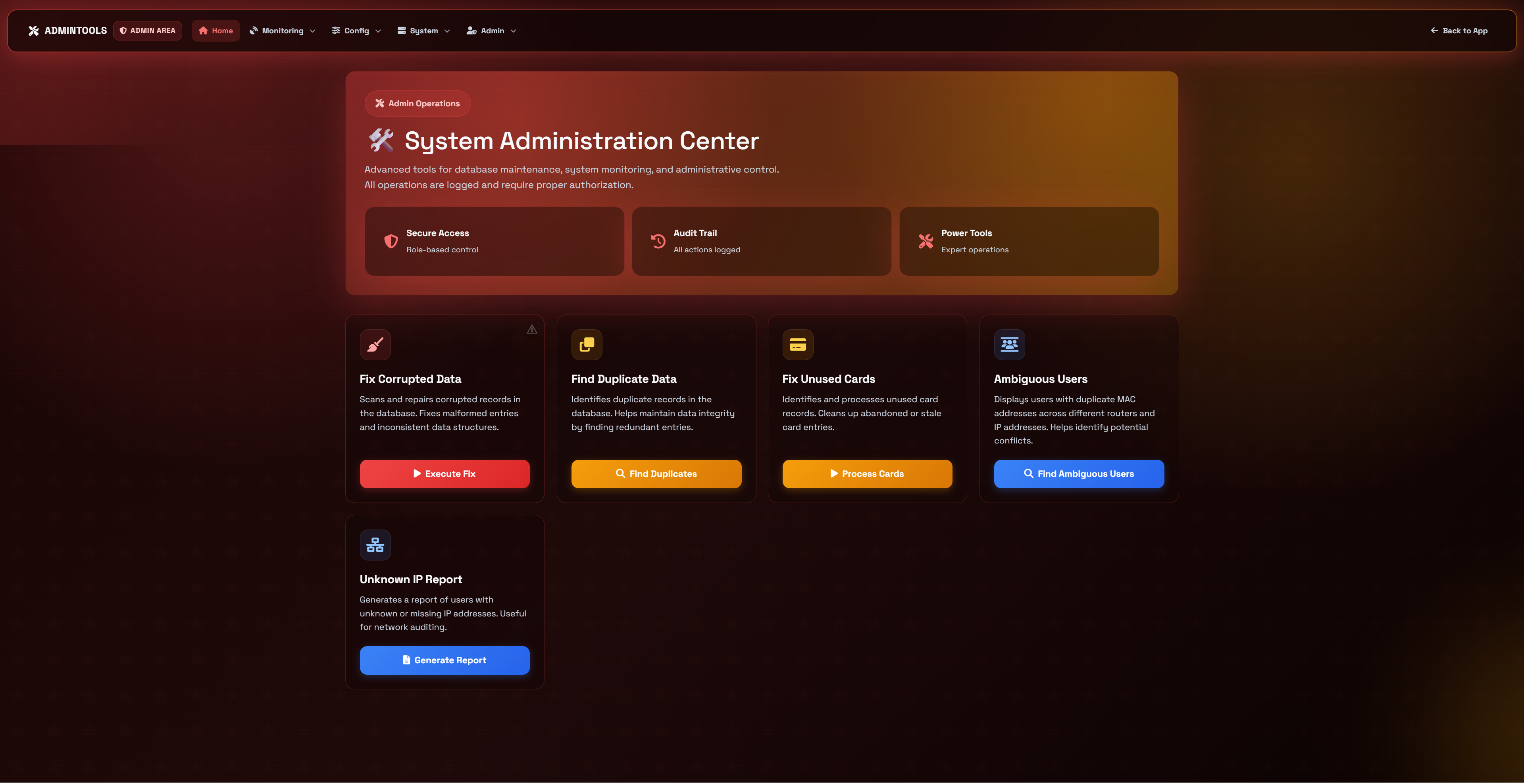The height and width of the screenshot is (783, 1524).
Task: Expand the Config menu
Action: pyautogui.click(x=356, y=30)
